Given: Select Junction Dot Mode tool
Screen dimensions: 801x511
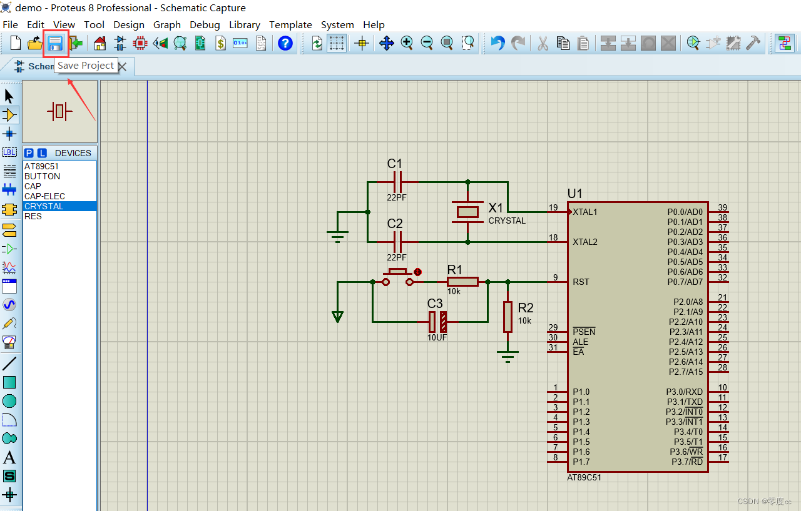Looking at the screenshot, I should tap(9, 134).
